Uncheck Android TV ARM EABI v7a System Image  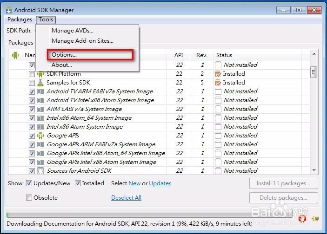pyautogui.click(x=32, y=91)
